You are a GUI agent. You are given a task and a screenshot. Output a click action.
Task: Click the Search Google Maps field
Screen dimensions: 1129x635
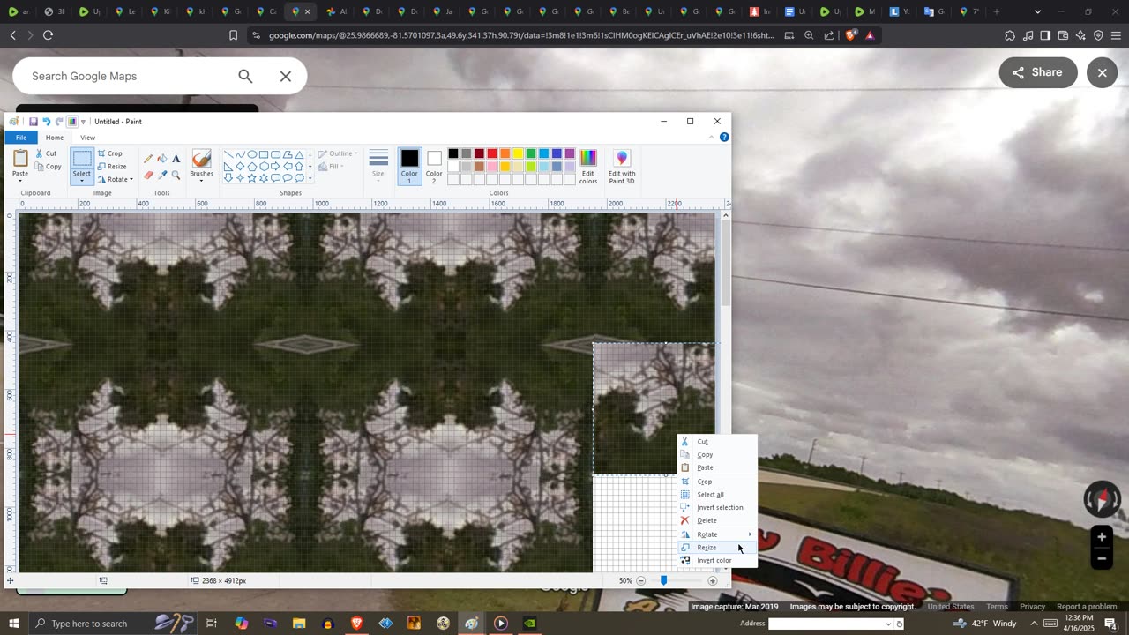point(128,77)
